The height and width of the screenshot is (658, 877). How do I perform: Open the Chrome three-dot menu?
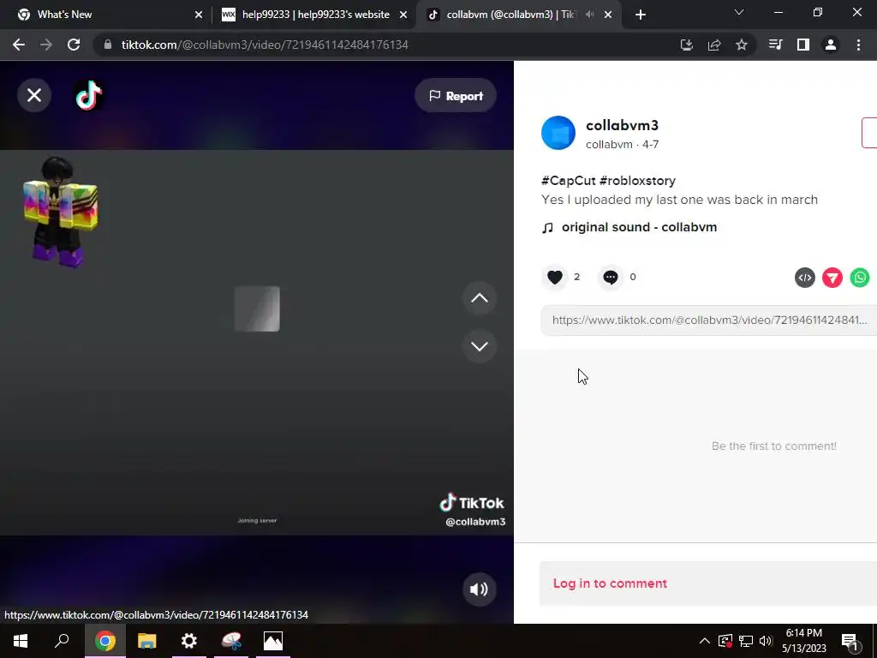pos(858,45)
